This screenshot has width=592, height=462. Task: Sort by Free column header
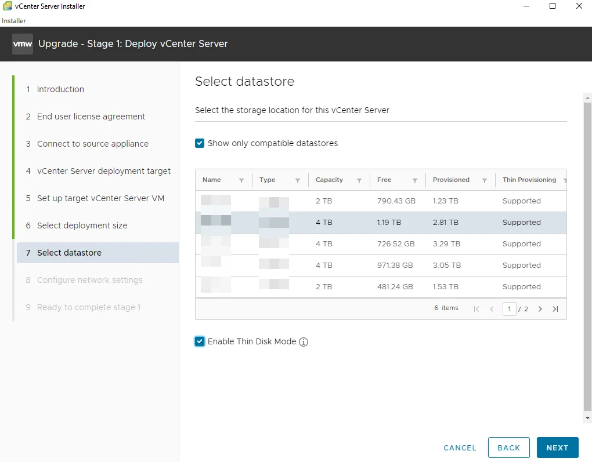384,180
